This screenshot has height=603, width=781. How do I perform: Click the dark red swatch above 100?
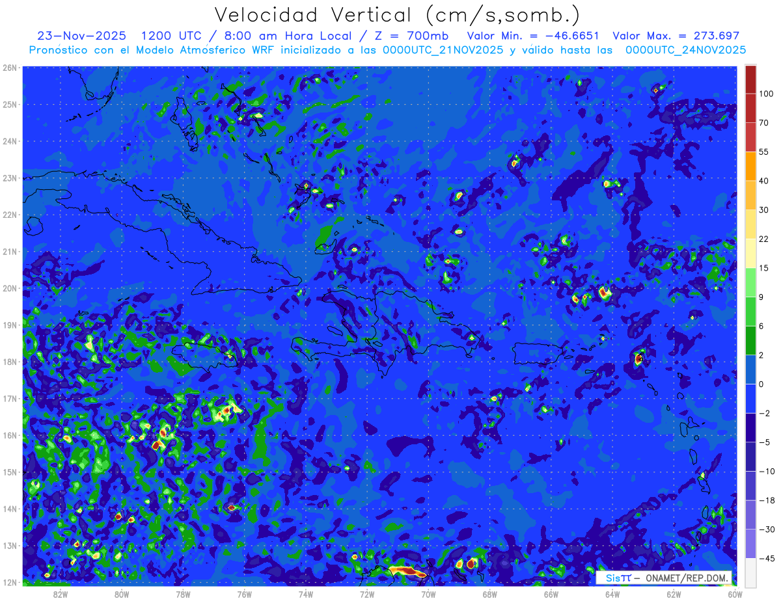point(750,79)
